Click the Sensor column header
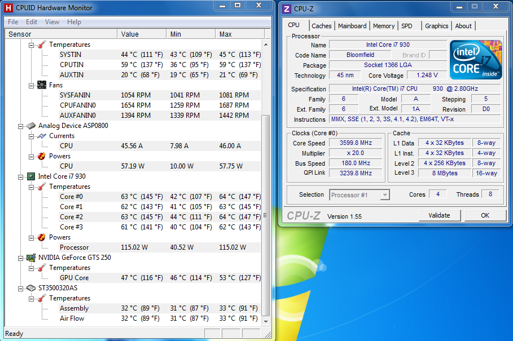The image size is (513, 341). 61,34
